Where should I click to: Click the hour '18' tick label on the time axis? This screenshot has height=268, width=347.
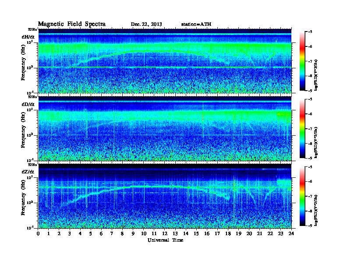point(228,233)
